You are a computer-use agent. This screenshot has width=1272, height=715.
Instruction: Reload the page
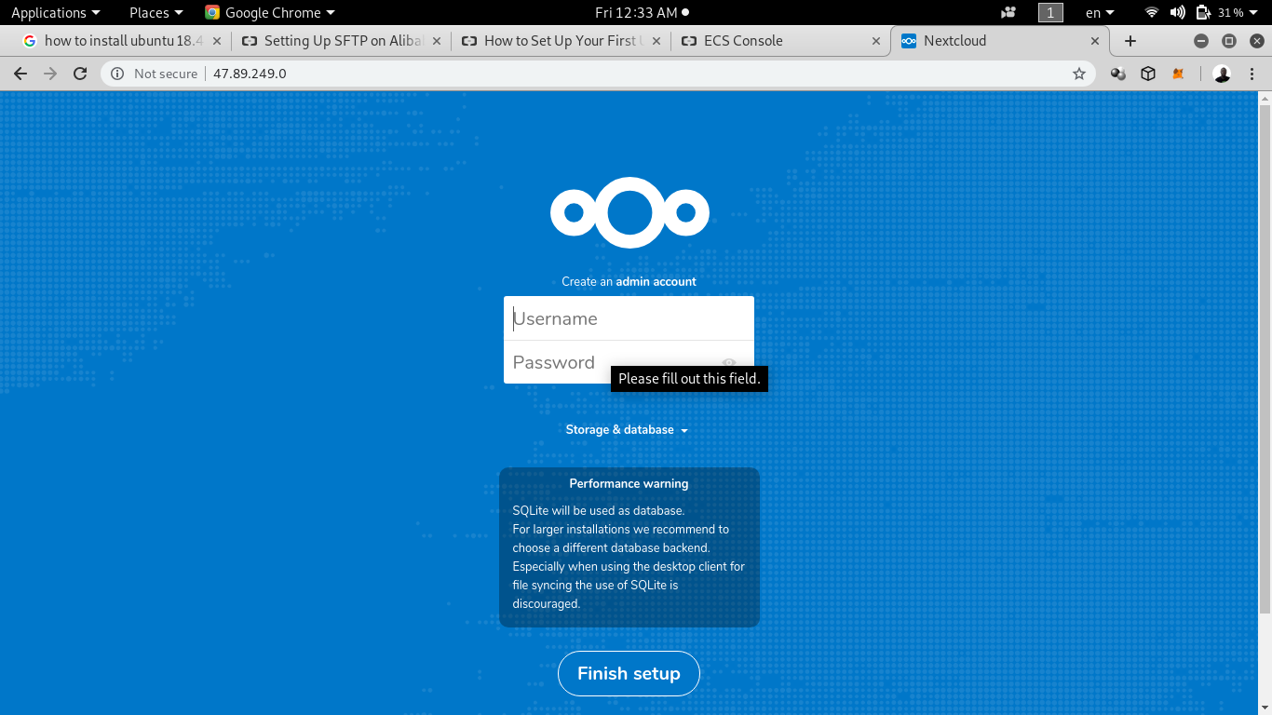click(80, 74)
